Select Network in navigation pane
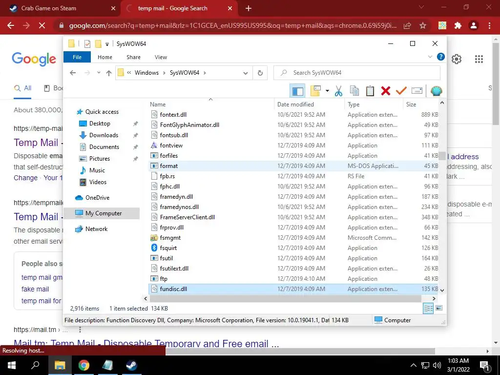The image size is (500, 375). [x=96, y=229]
